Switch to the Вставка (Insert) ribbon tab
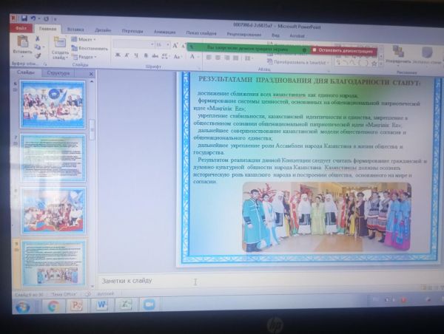 (75, 30)
